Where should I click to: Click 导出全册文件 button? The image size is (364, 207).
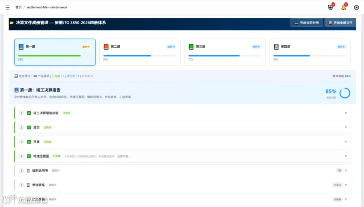click(340, 23)
